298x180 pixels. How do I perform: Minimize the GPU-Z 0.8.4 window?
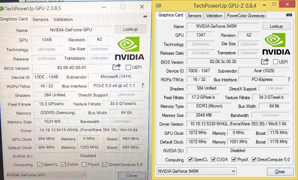point(265,5)
